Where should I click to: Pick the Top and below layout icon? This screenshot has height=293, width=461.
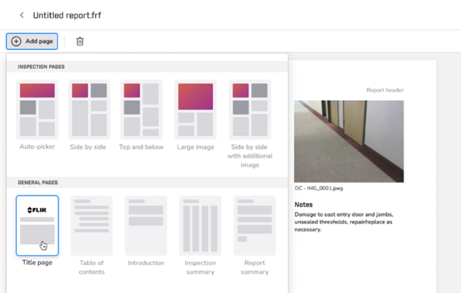141,110
